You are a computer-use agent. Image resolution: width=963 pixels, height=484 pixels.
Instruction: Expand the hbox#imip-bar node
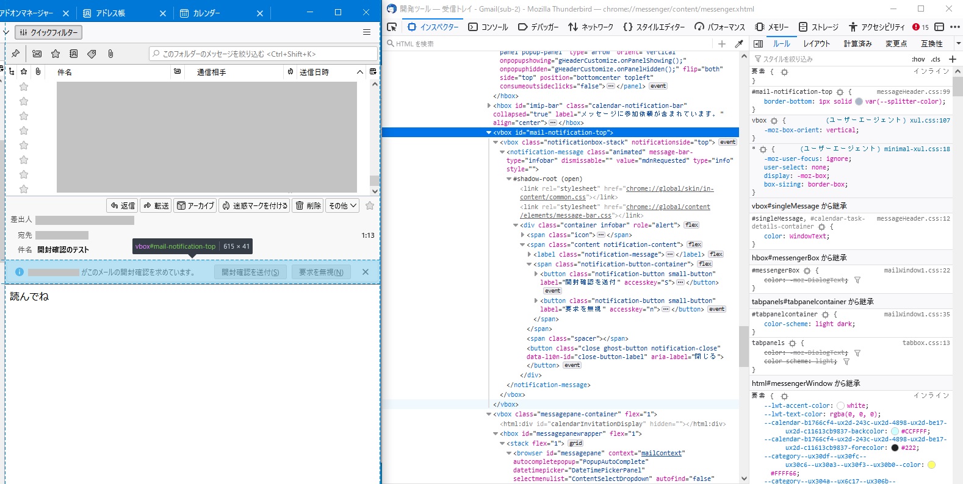(489, 106)
